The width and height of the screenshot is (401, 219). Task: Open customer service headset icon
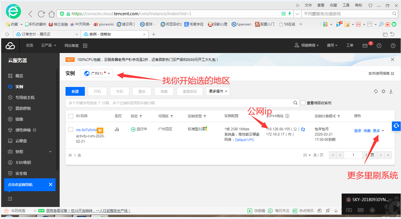(396, 126)
